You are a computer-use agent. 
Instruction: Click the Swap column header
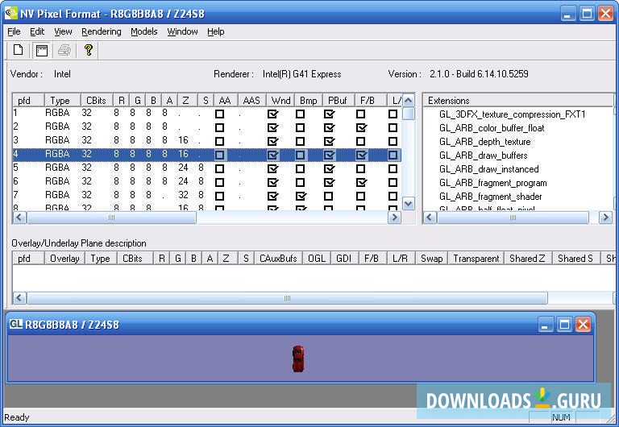pos(431,259)
